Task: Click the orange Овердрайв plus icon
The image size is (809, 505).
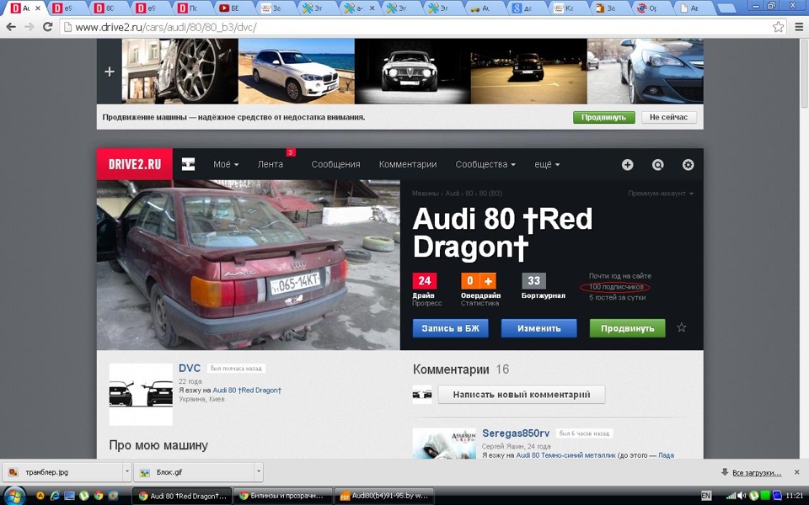Action: tap(488, 281)
